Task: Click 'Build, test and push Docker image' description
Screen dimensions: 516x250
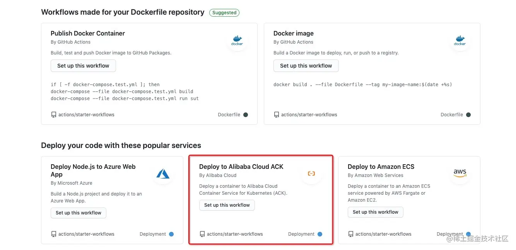Action: [x=111, y=53]
